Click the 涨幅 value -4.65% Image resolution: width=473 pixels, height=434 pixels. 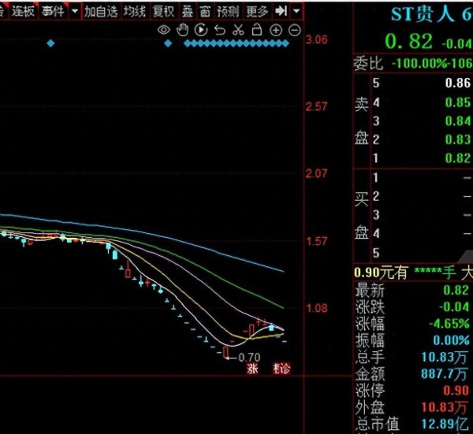449,324
